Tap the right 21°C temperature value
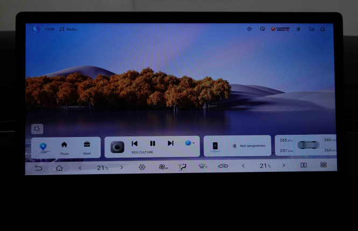Viewport: 358px width, 231px height. [265, 166]
